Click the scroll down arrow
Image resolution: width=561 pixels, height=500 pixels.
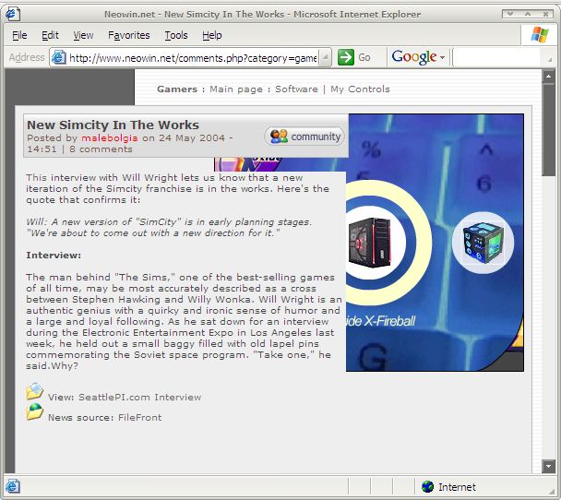coord(548,466)
